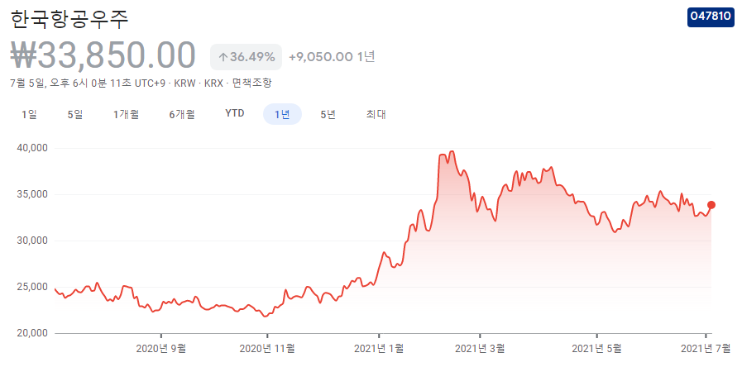Click the 25,000 y-axis label
742x367 pixels.
[31, 287]
